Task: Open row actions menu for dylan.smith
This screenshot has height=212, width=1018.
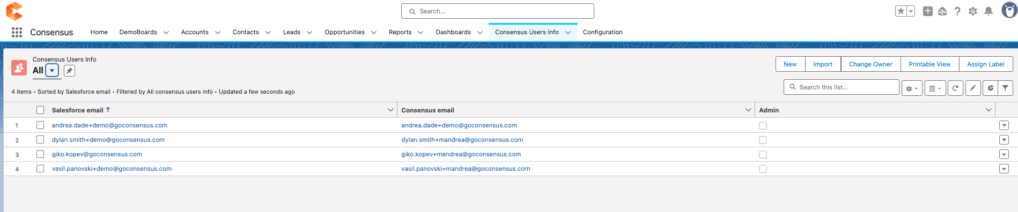Action: click(1004, 140)
